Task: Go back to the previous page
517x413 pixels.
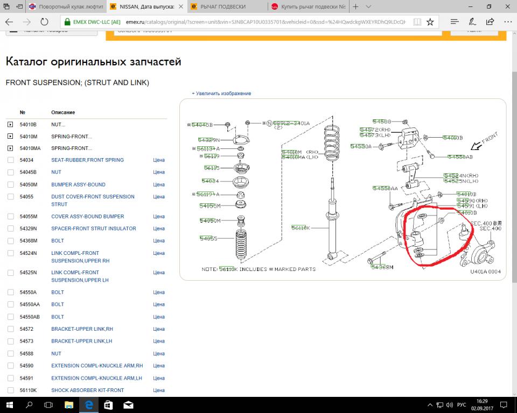Action: tap(9, 22)
